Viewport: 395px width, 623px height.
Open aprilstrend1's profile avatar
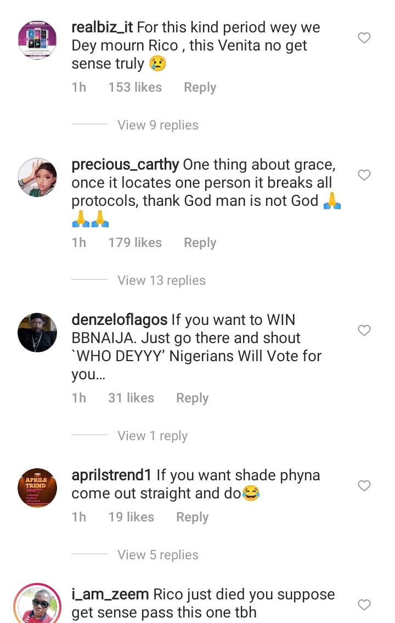tap(37, 487)
